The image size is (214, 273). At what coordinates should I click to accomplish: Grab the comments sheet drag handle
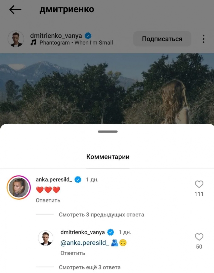click(108, 132)
